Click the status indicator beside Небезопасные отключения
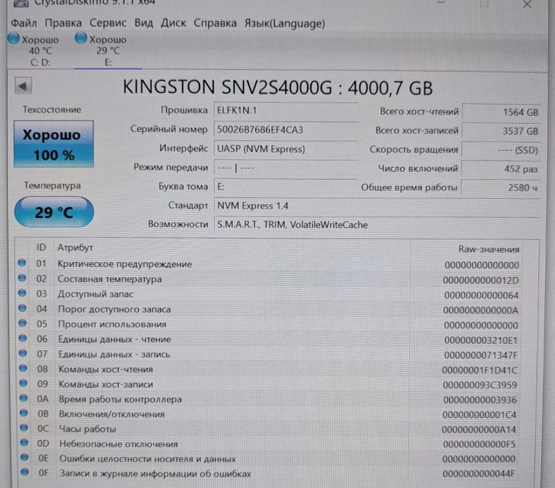 coord(22,444)
